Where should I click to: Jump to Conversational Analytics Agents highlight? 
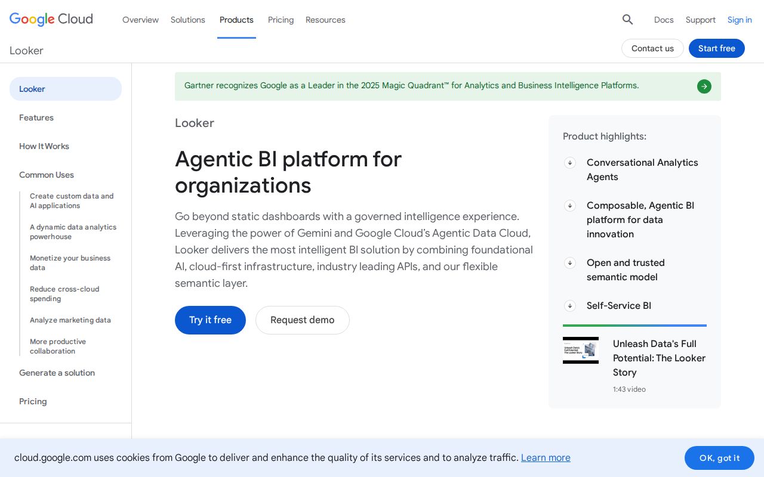[642, 170]
